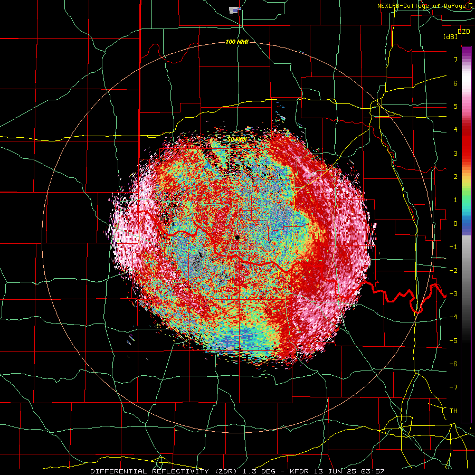
Task: Click the -1 value on color scale
Action: coord(453,247)
